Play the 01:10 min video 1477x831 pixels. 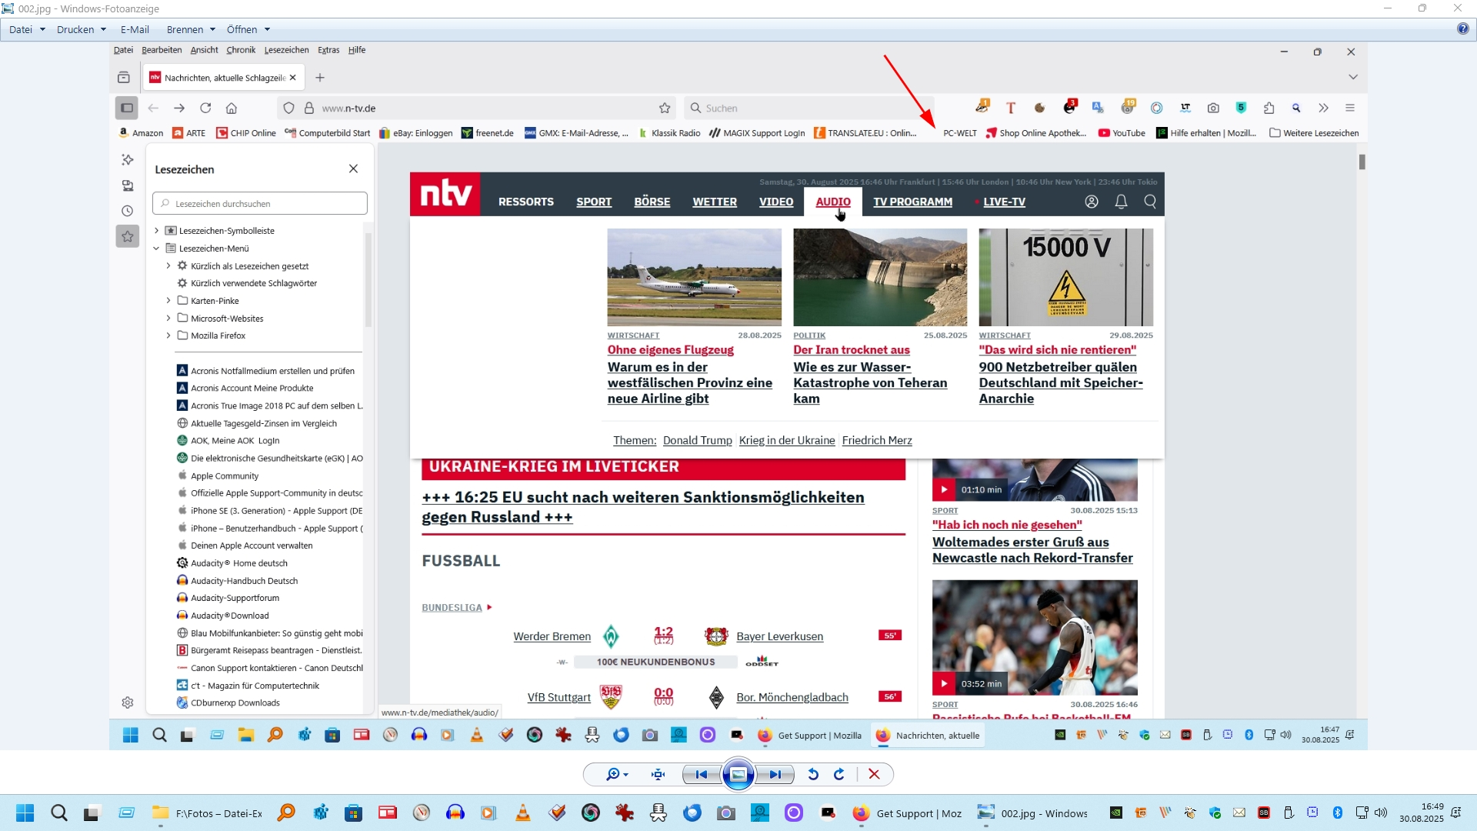point(944,489)
